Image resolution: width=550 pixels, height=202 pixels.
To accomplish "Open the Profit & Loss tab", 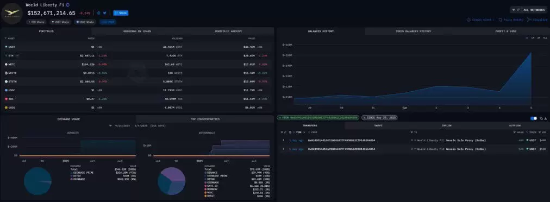I will pos(505,31).
